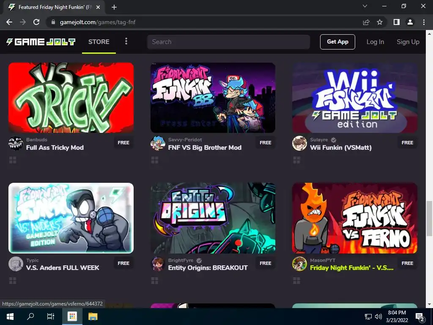Open the Entity Origins thumbnail

pyautogui.click(x=213, y=218)
